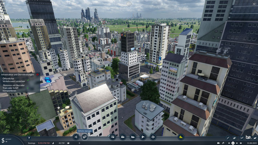The image size is (258, 145).
Task: Open the road construction truck menu
Action: [113, 137]
